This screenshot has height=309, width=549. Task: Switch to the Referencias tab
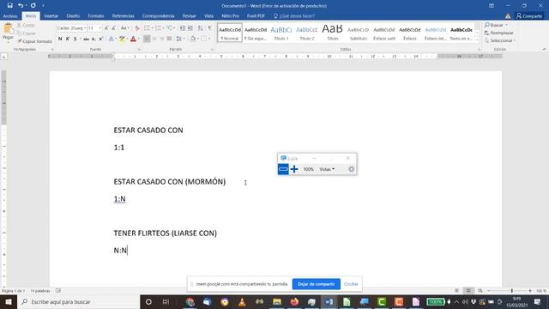tap(124, 16)
